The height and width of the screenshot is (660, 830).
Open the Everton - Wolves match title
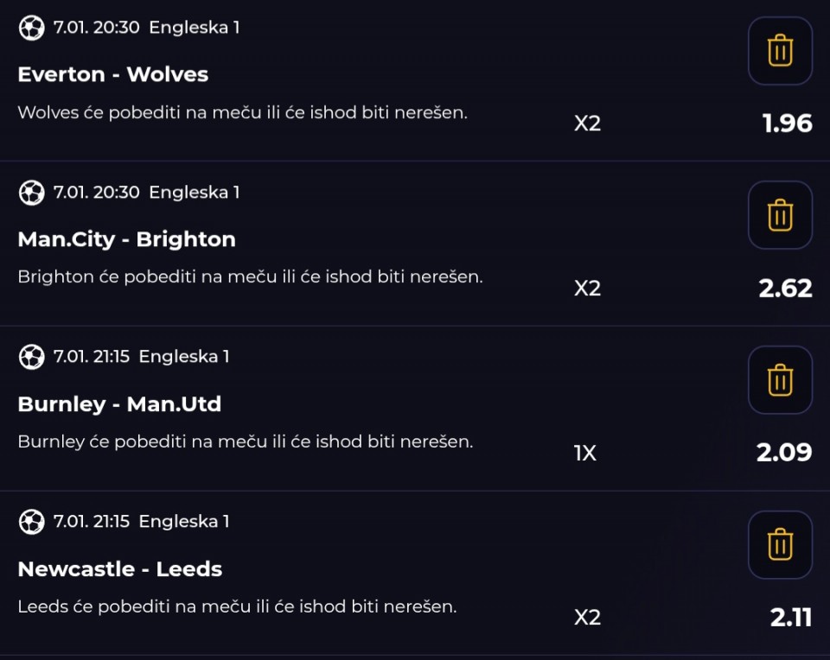coord(113,74)
